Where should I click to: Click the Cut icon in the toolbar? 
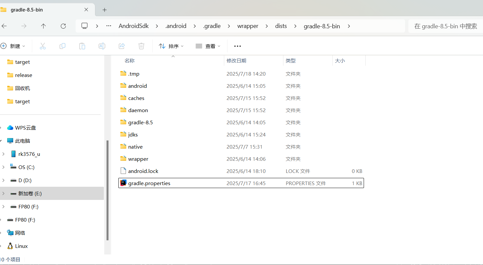(42, 46)
